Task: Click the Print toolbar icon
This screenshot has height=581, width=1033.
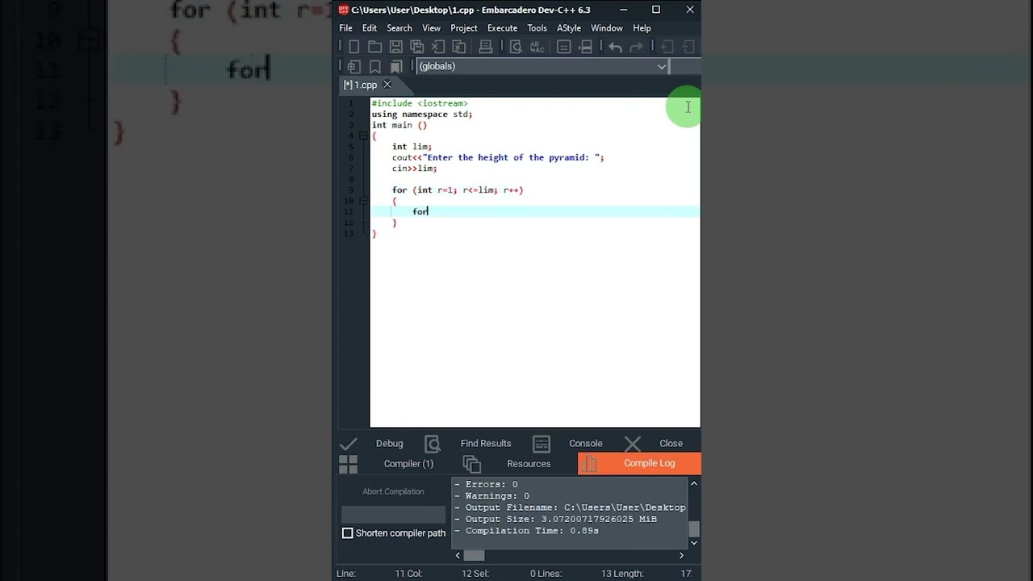Action: tap(486, 47)
